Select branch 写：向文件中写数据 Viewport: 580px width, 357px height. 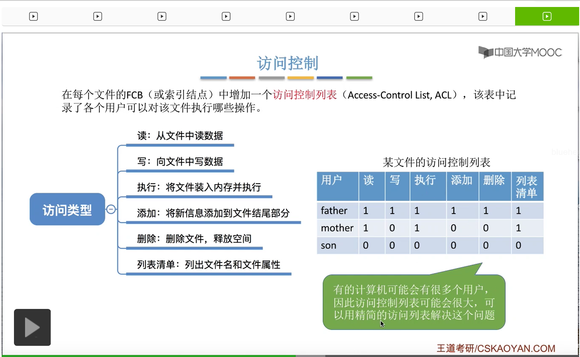click(x=180, y=161)
